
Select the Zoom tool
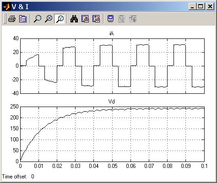point(38,19)
